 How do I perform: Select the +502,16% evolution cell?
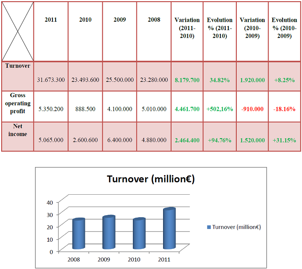[x=220, y=109]
